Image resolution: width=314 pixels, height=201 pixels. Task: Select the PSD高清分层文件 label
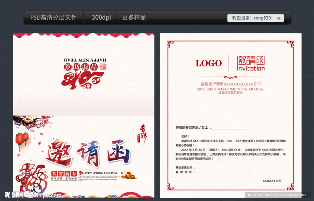click(53, 17)
